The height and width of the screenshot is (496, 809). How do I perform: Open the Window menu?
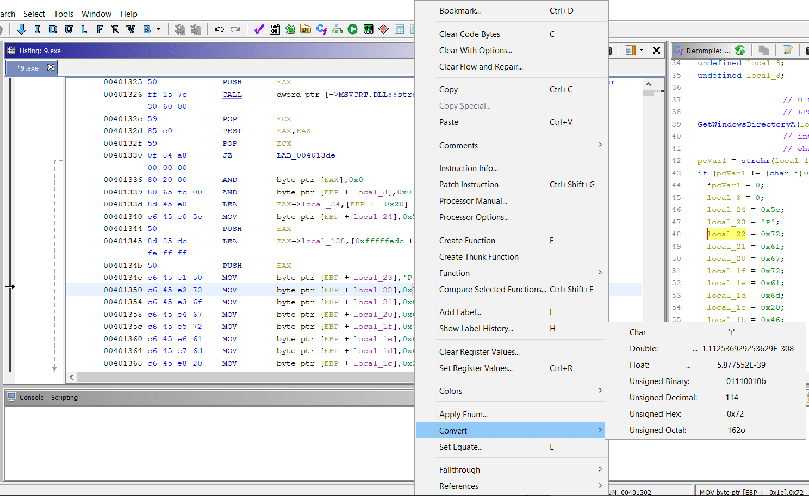click(x=96, y=14)
